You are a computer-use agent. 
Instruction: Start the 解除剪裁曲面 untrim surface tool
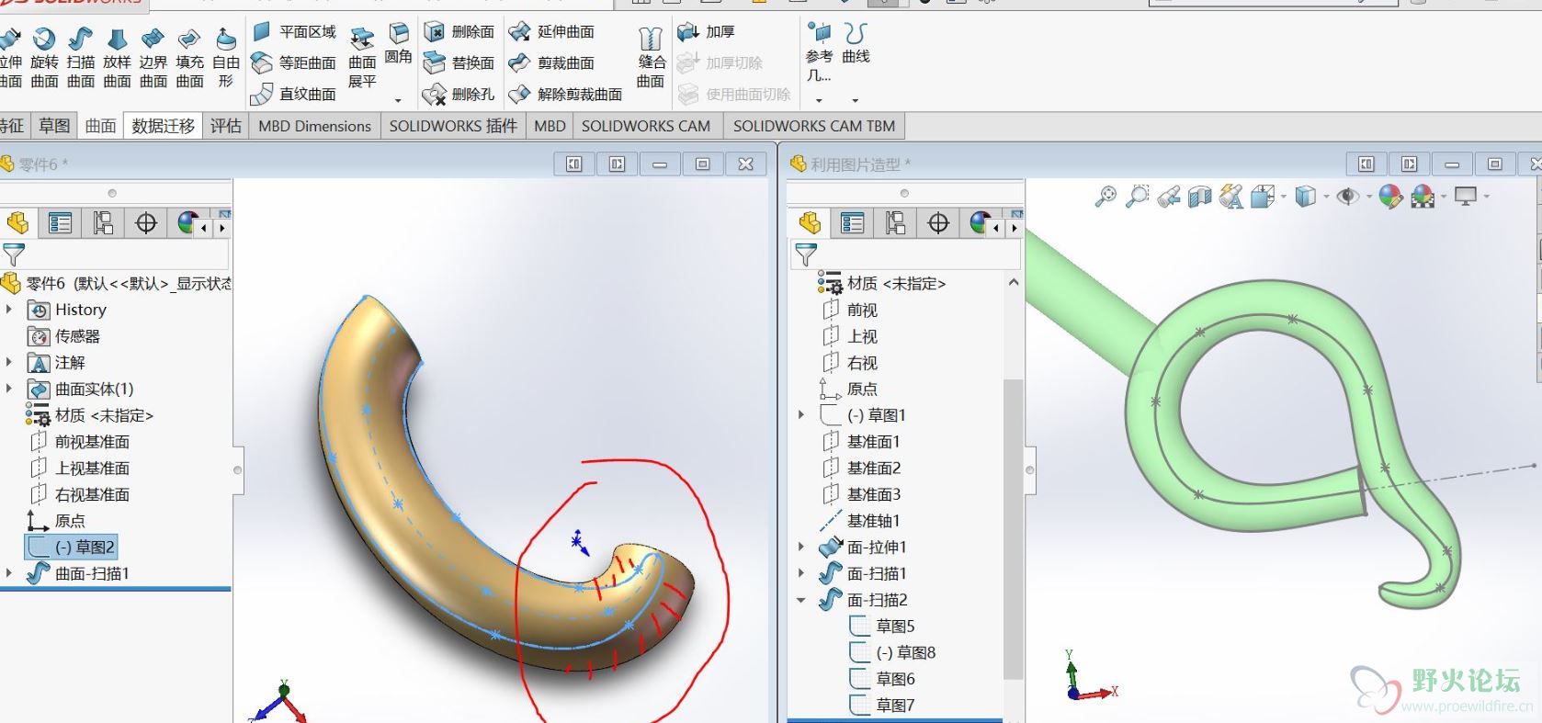pos(566,94)
